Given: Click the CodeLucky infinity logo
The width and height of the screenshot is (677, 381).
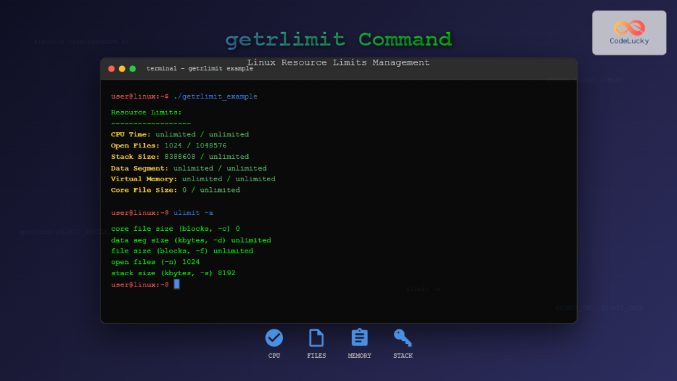Looking at the screenshot, I should 629,28.
